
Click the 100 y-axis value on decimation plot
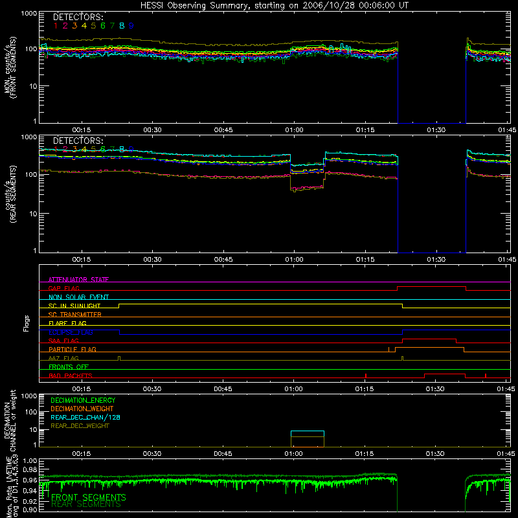(31, 412)
